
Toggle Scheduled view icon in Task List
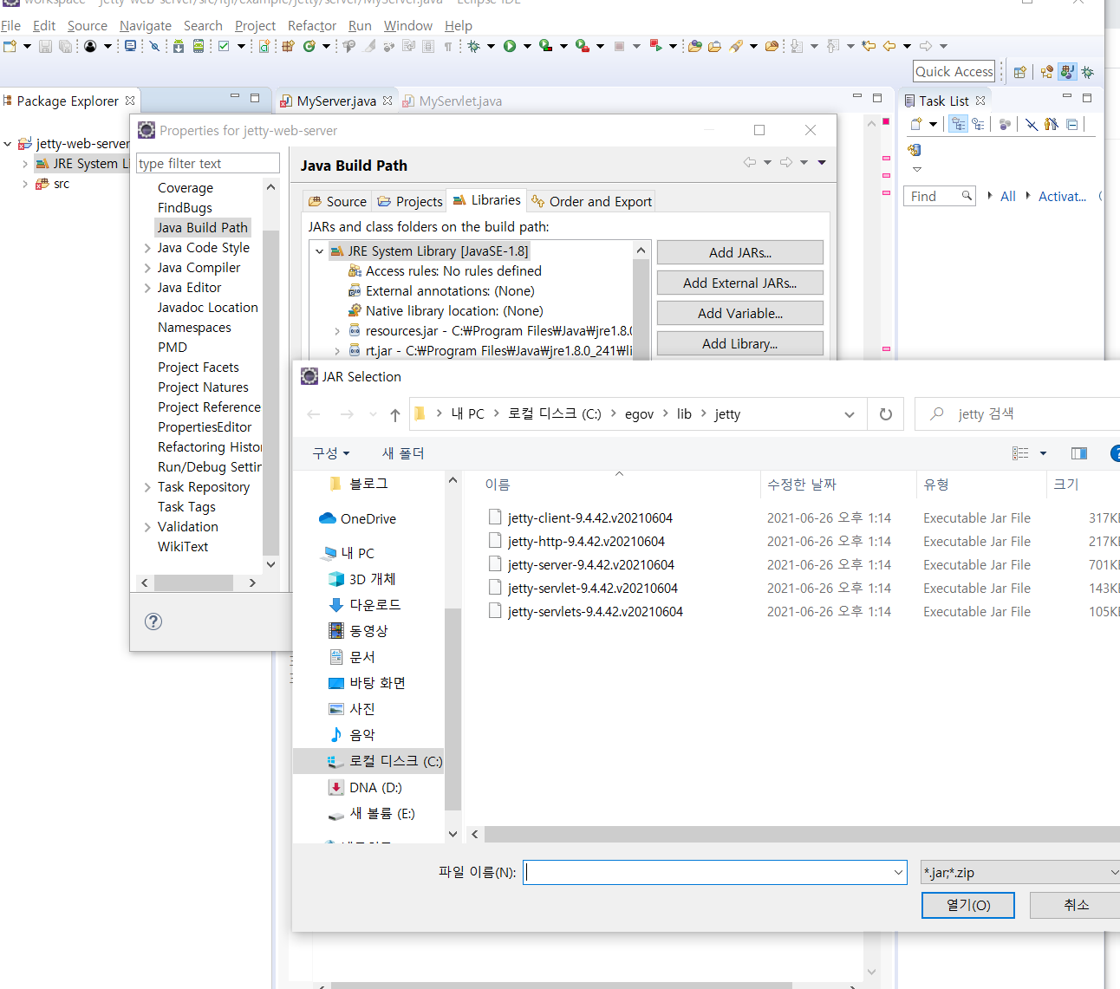click(978, 124)
